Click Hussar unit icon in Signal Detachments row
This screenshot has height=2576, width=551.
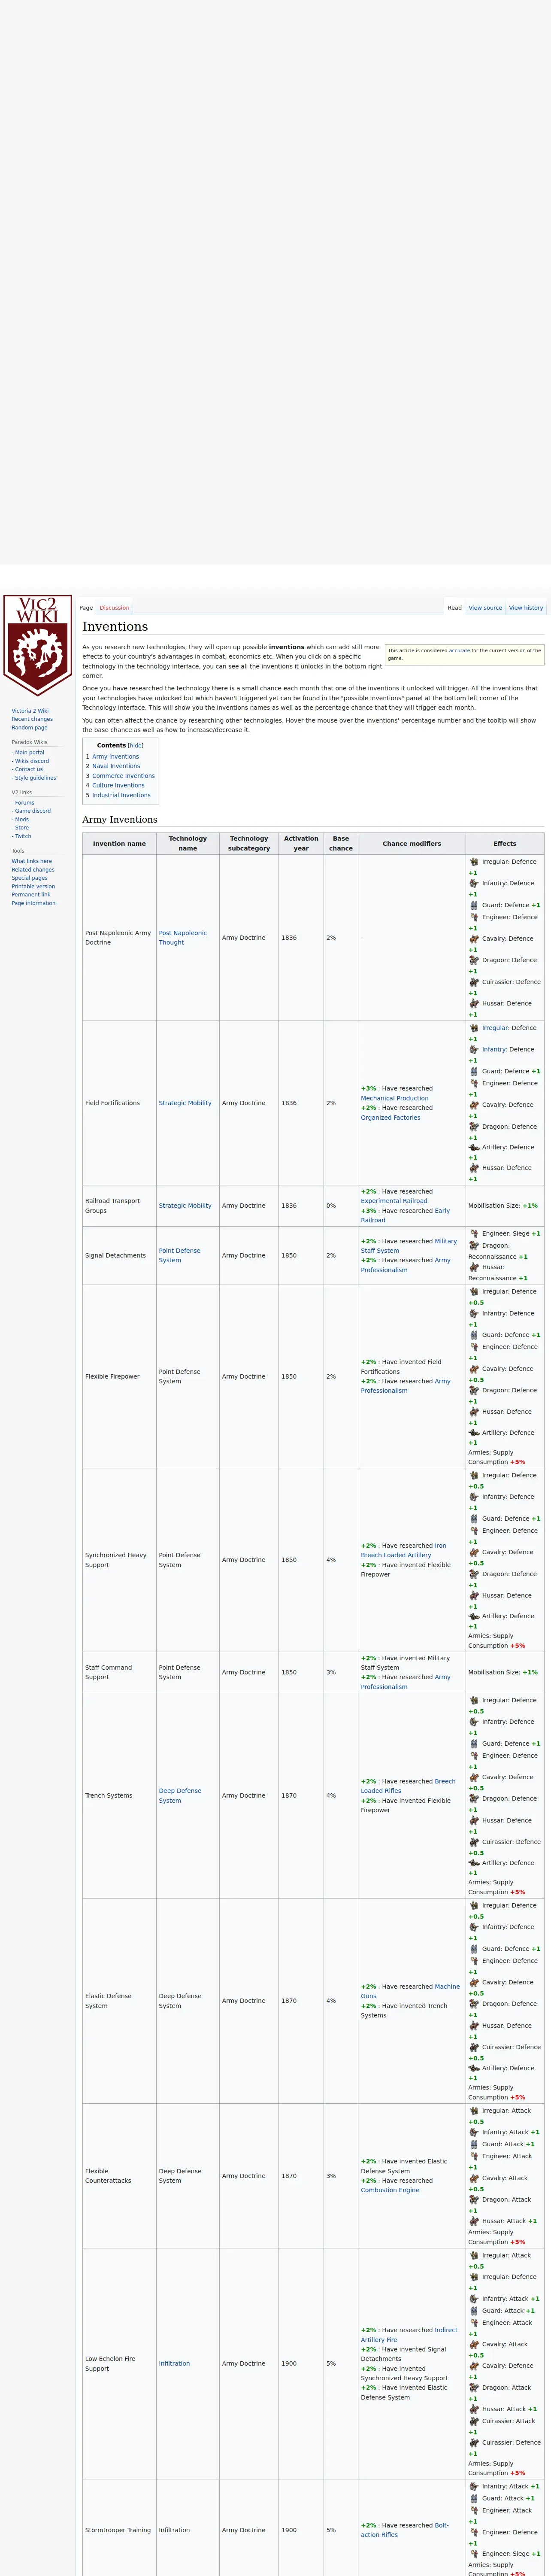(474, 1267)
